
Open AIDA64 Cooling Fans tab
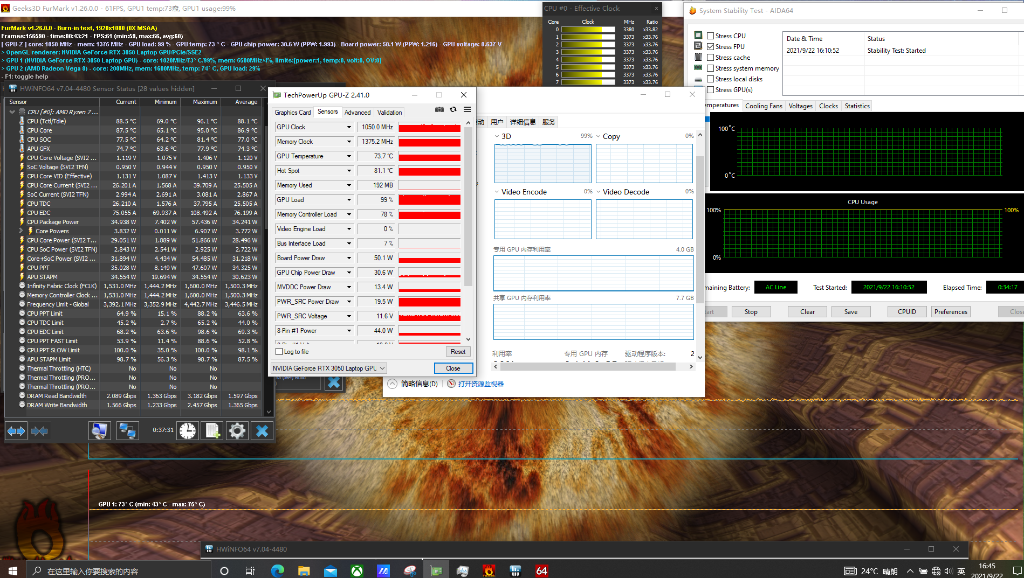point(764,106)
